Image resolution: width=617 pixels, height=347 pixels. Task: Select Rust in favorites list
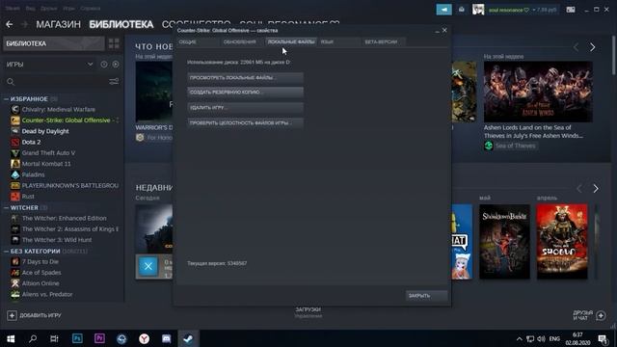click(x=28, y=197)
